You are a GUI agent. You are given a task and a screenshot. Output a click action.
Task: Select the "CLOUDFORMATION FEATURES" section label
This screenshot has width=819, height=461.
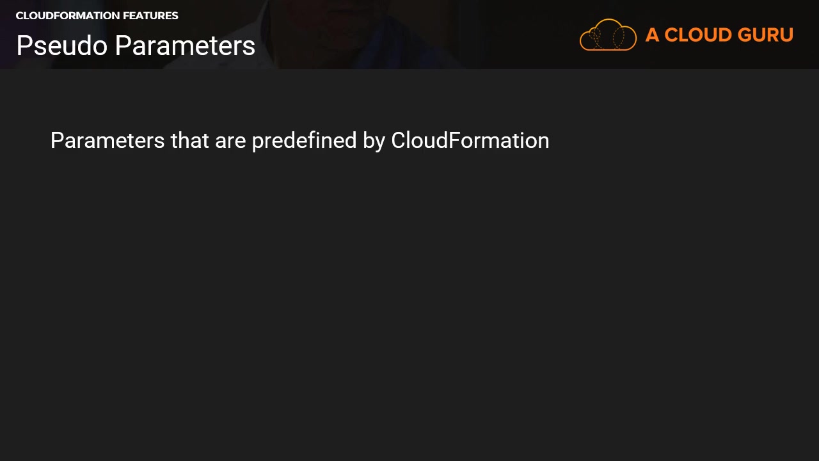pyautogui.click(x=97, y=15)
